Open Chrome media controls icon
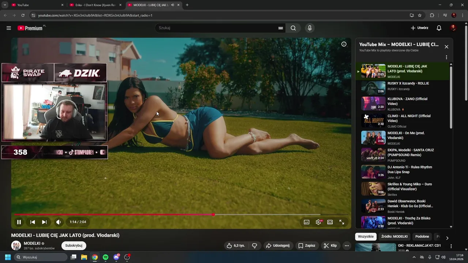The image size is (468, 263). 445,15
